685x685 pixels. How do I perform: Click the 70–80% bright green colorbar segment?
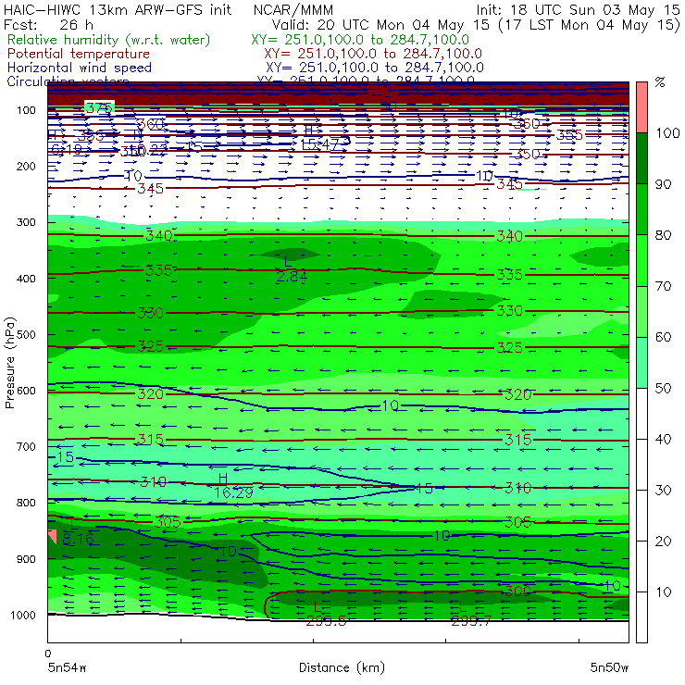click(x=641, y=260)
